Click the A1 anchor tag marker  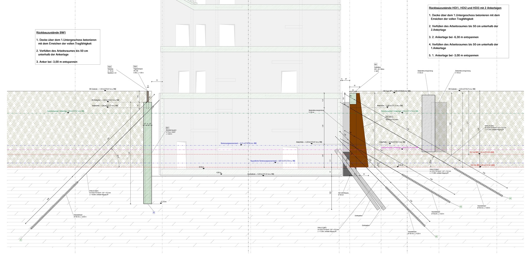point(21,240)
